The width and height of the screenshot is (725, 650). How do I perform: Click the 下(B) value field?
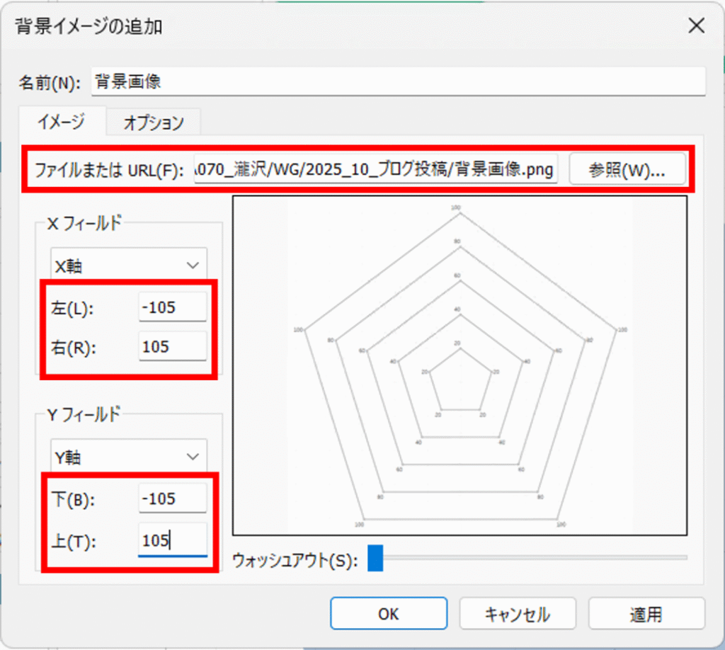tap(173, 498)
